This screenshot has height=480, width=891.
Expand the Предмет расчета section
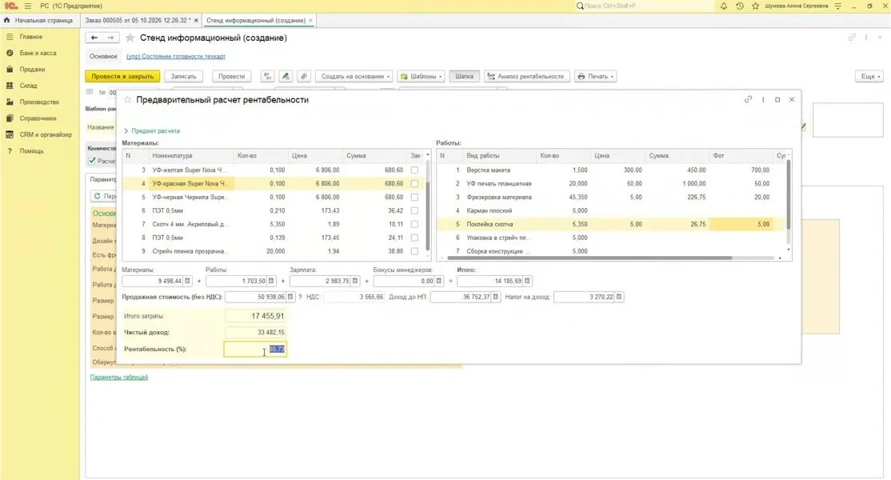click(x=152, y=130)
